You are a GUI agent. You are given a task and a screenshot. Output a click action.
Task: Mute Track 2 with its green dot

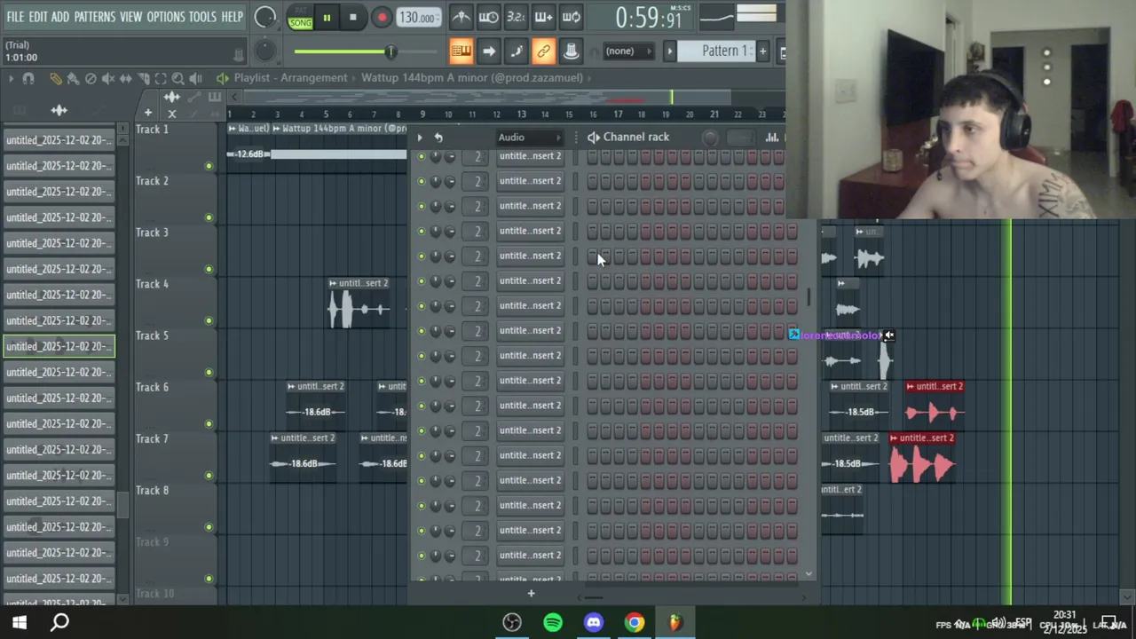[x=209, y=217]
